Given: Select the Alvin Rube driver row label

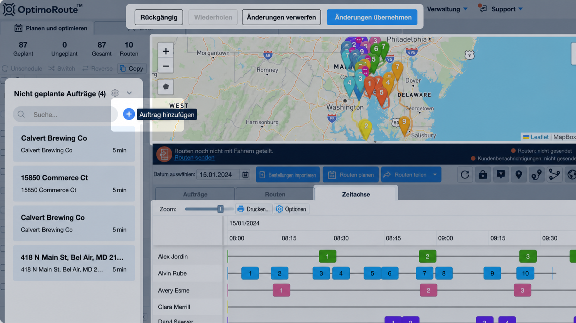Looking at the screenshot, I should [x=172, y=273].
